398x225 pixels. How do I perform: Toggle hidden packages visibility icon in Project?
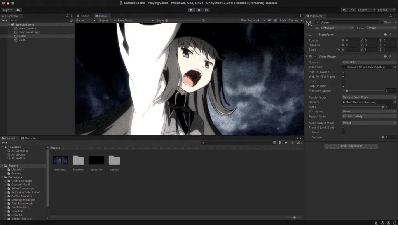click(x=300, y=143)
